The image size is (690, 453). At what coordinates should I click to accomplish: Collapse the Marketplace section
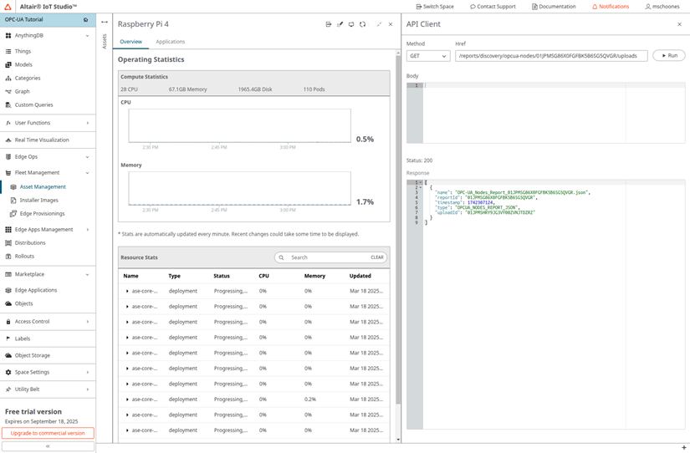click(x=87, y=274)
